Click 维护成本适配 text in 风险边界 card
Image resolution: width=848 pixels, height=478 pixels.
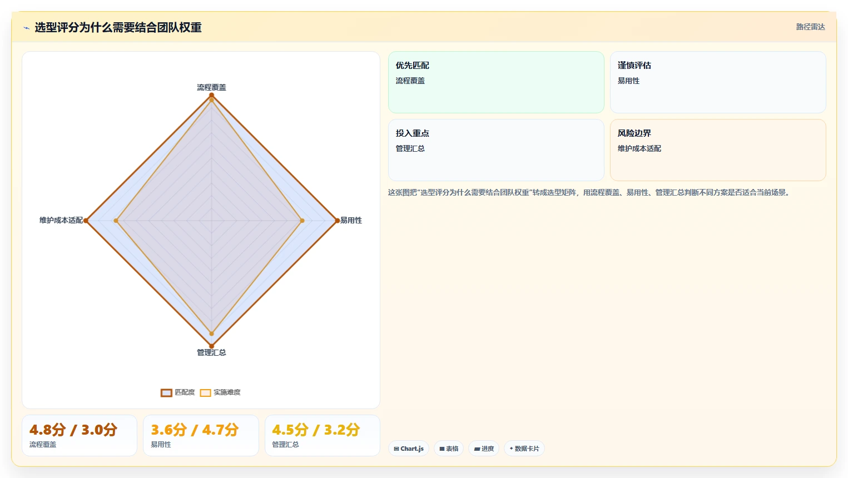639,148
